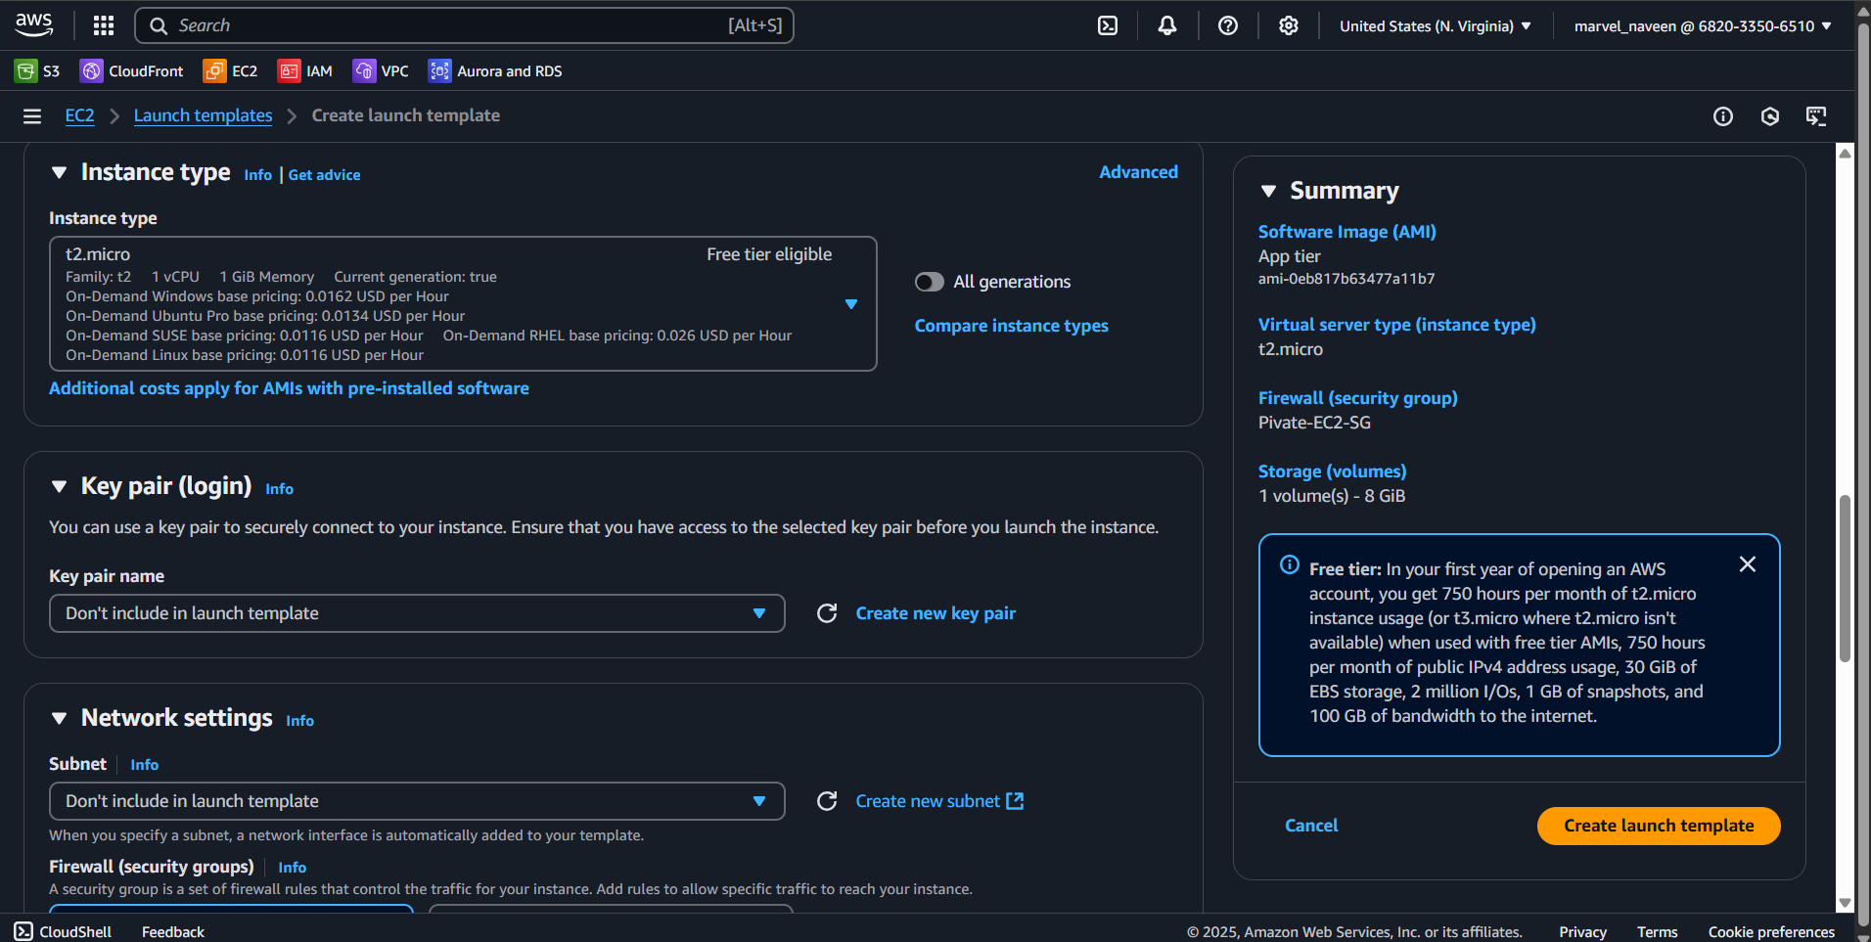Click Create new subnet link
Viewport: 1871px width, 942px height.
pyautogui.click(x=939, y=801)
